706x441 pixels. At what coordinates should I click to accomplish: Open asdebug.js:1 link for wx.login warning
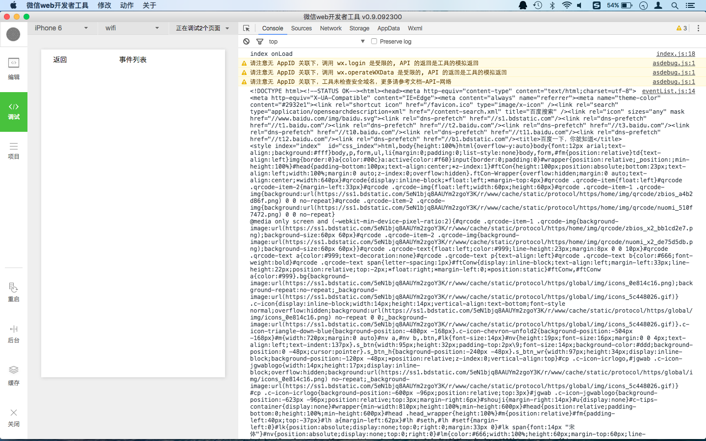point(674,63)
